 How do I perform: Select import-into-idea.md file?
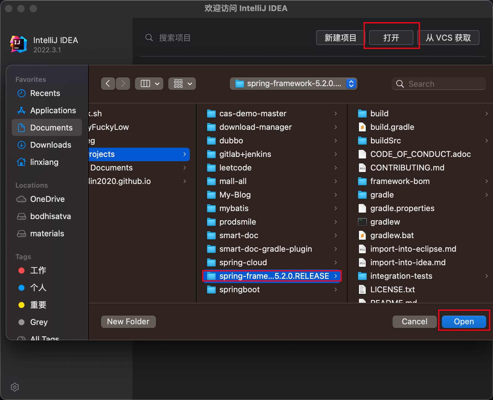423,262
